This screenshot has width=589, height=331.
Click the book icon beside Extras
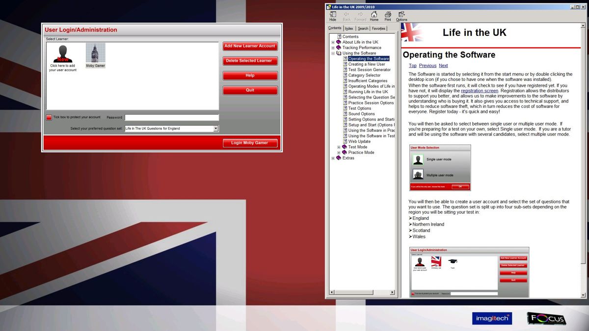(339, 158)
